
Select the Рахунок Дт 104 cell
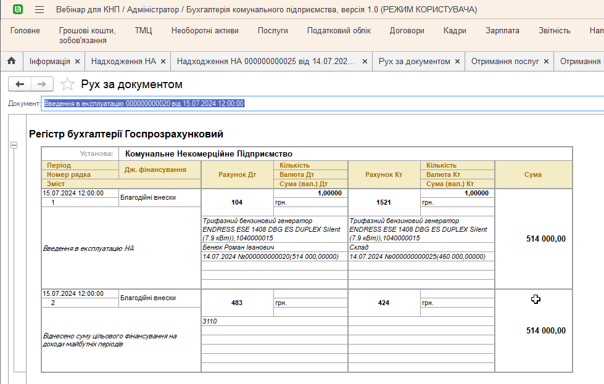tap(237, 202)
